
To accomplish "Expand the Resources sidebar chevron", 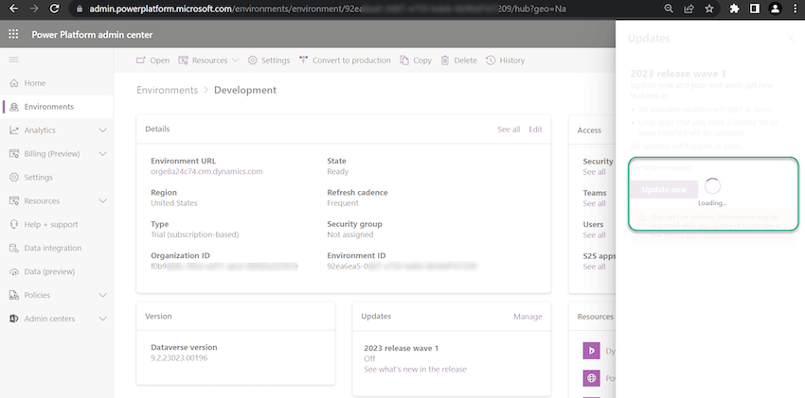I will click(x=102, y=200).
